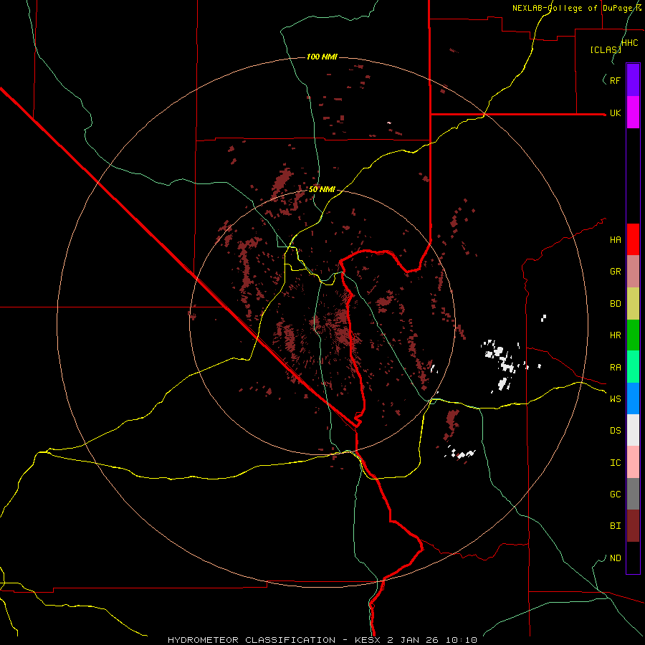The image size is (645, 645).
Task: Click the 10:10 timestamp in caption
Action: pos(463,640)
